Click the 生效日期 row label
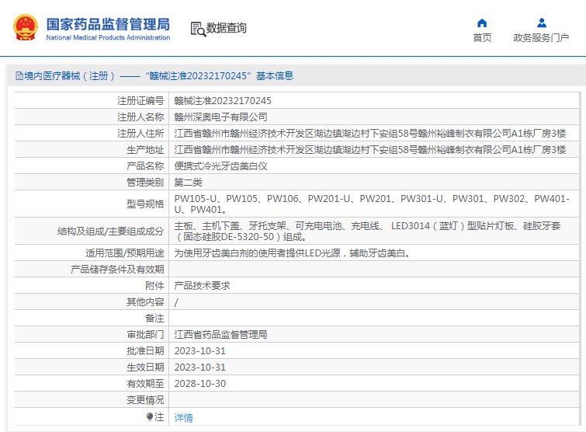Viewport: 586px width, 432px height. (145, 368)
